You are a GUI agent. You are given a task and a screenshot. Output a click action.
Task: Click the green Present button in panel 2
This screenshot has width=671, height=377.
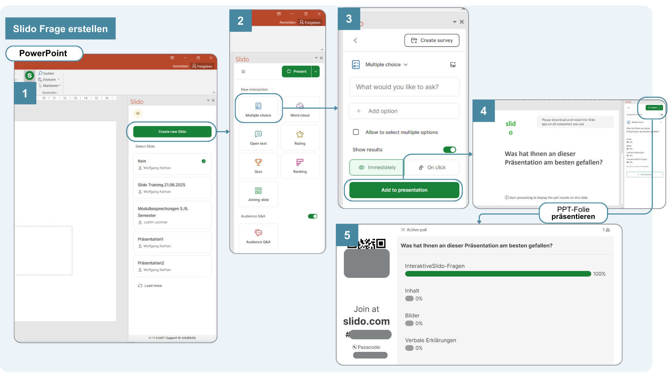(297, 72)
